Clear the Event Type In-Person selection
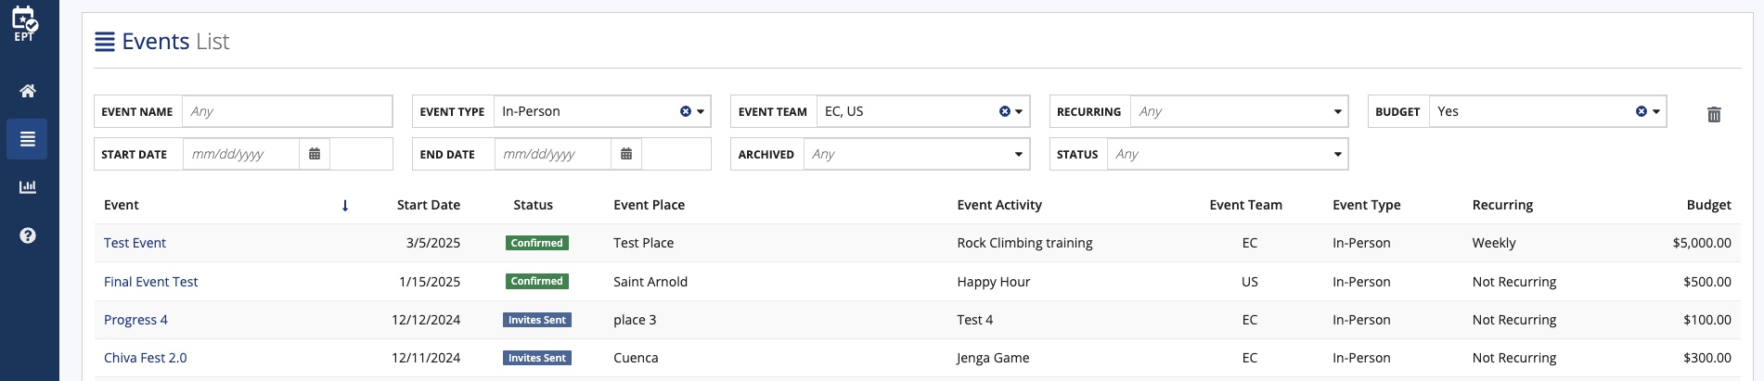The width and height of the screenshot is (1764, 381). 686,111
